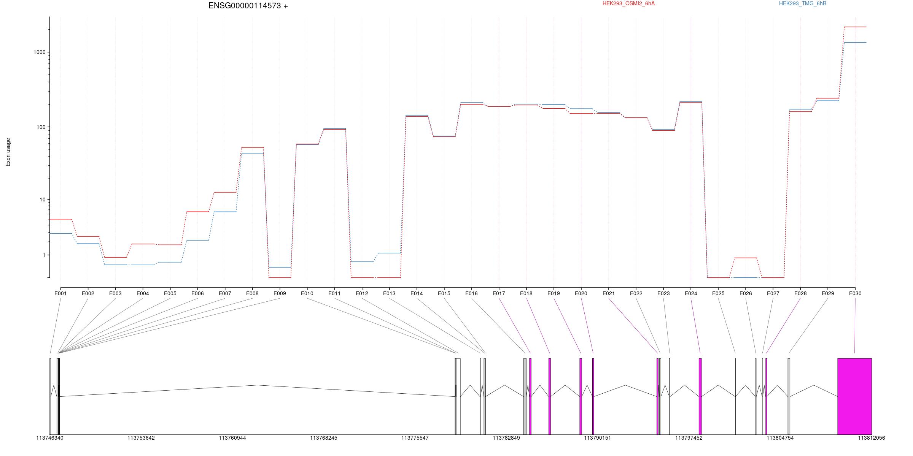
Task: Click exon label E019
Action: 554,293
